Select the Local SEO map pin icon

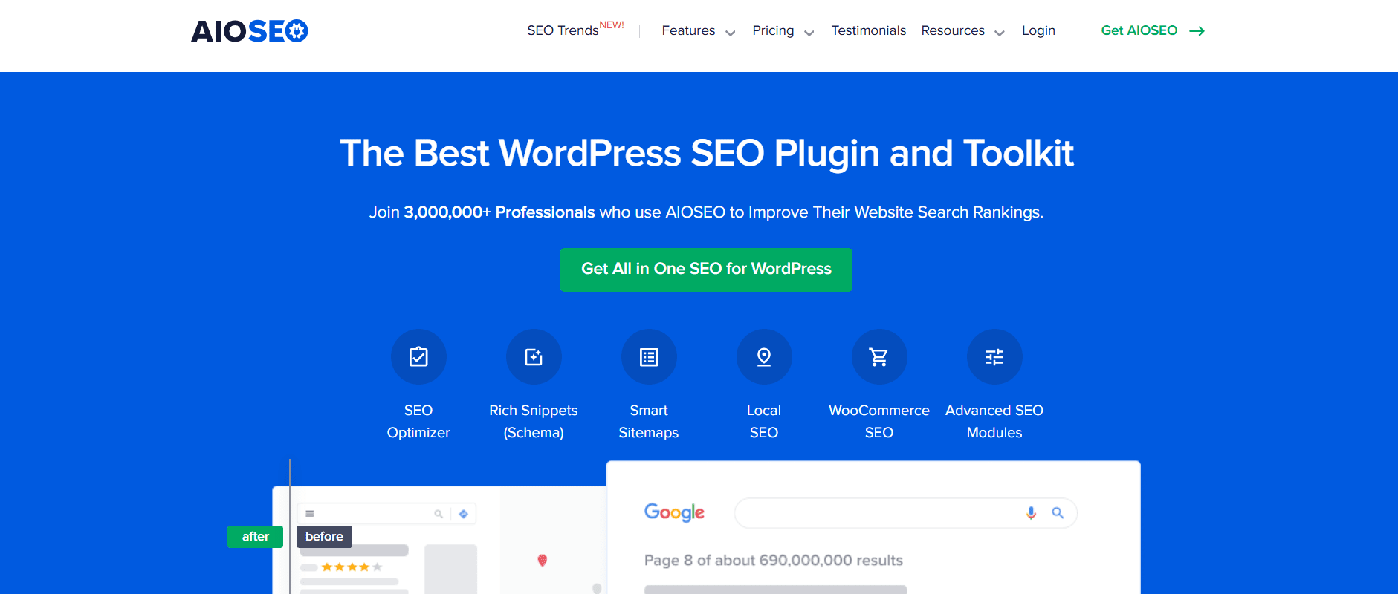click(764, 357)
